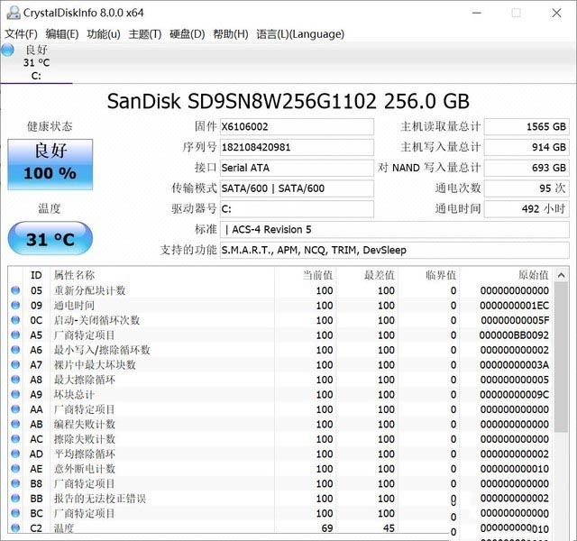Select the row 意外断电计数

(x=280, y=469)
